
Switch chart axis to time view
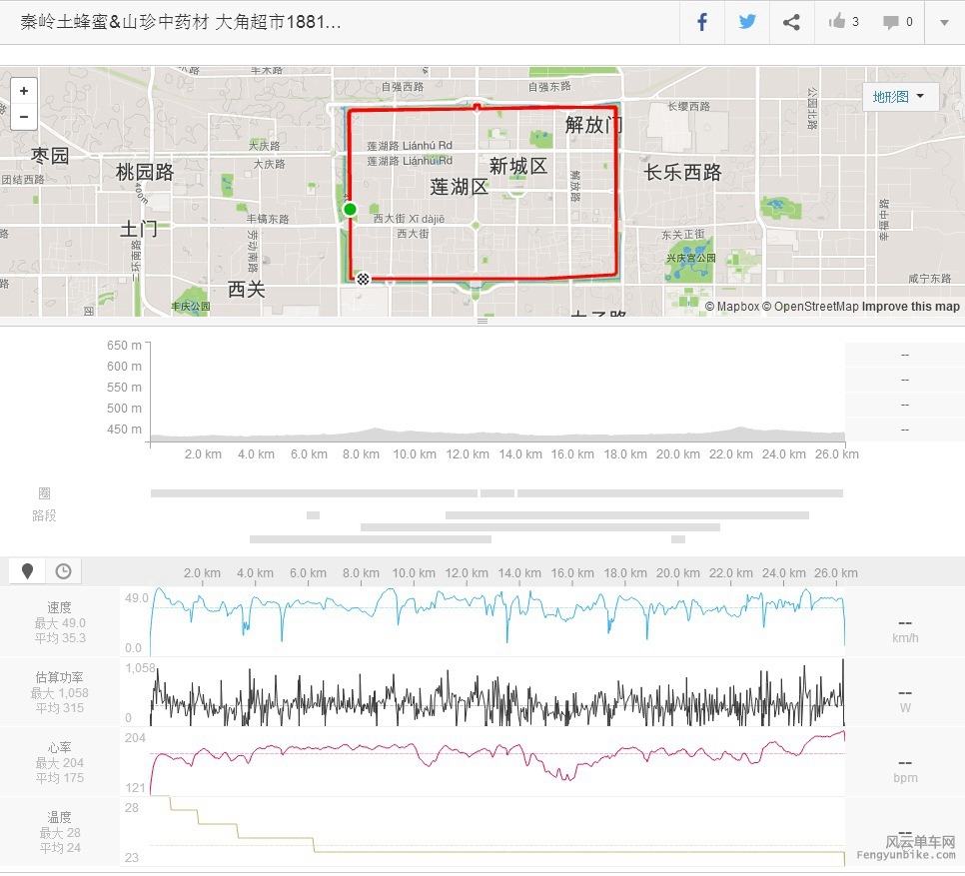(63, 571)
